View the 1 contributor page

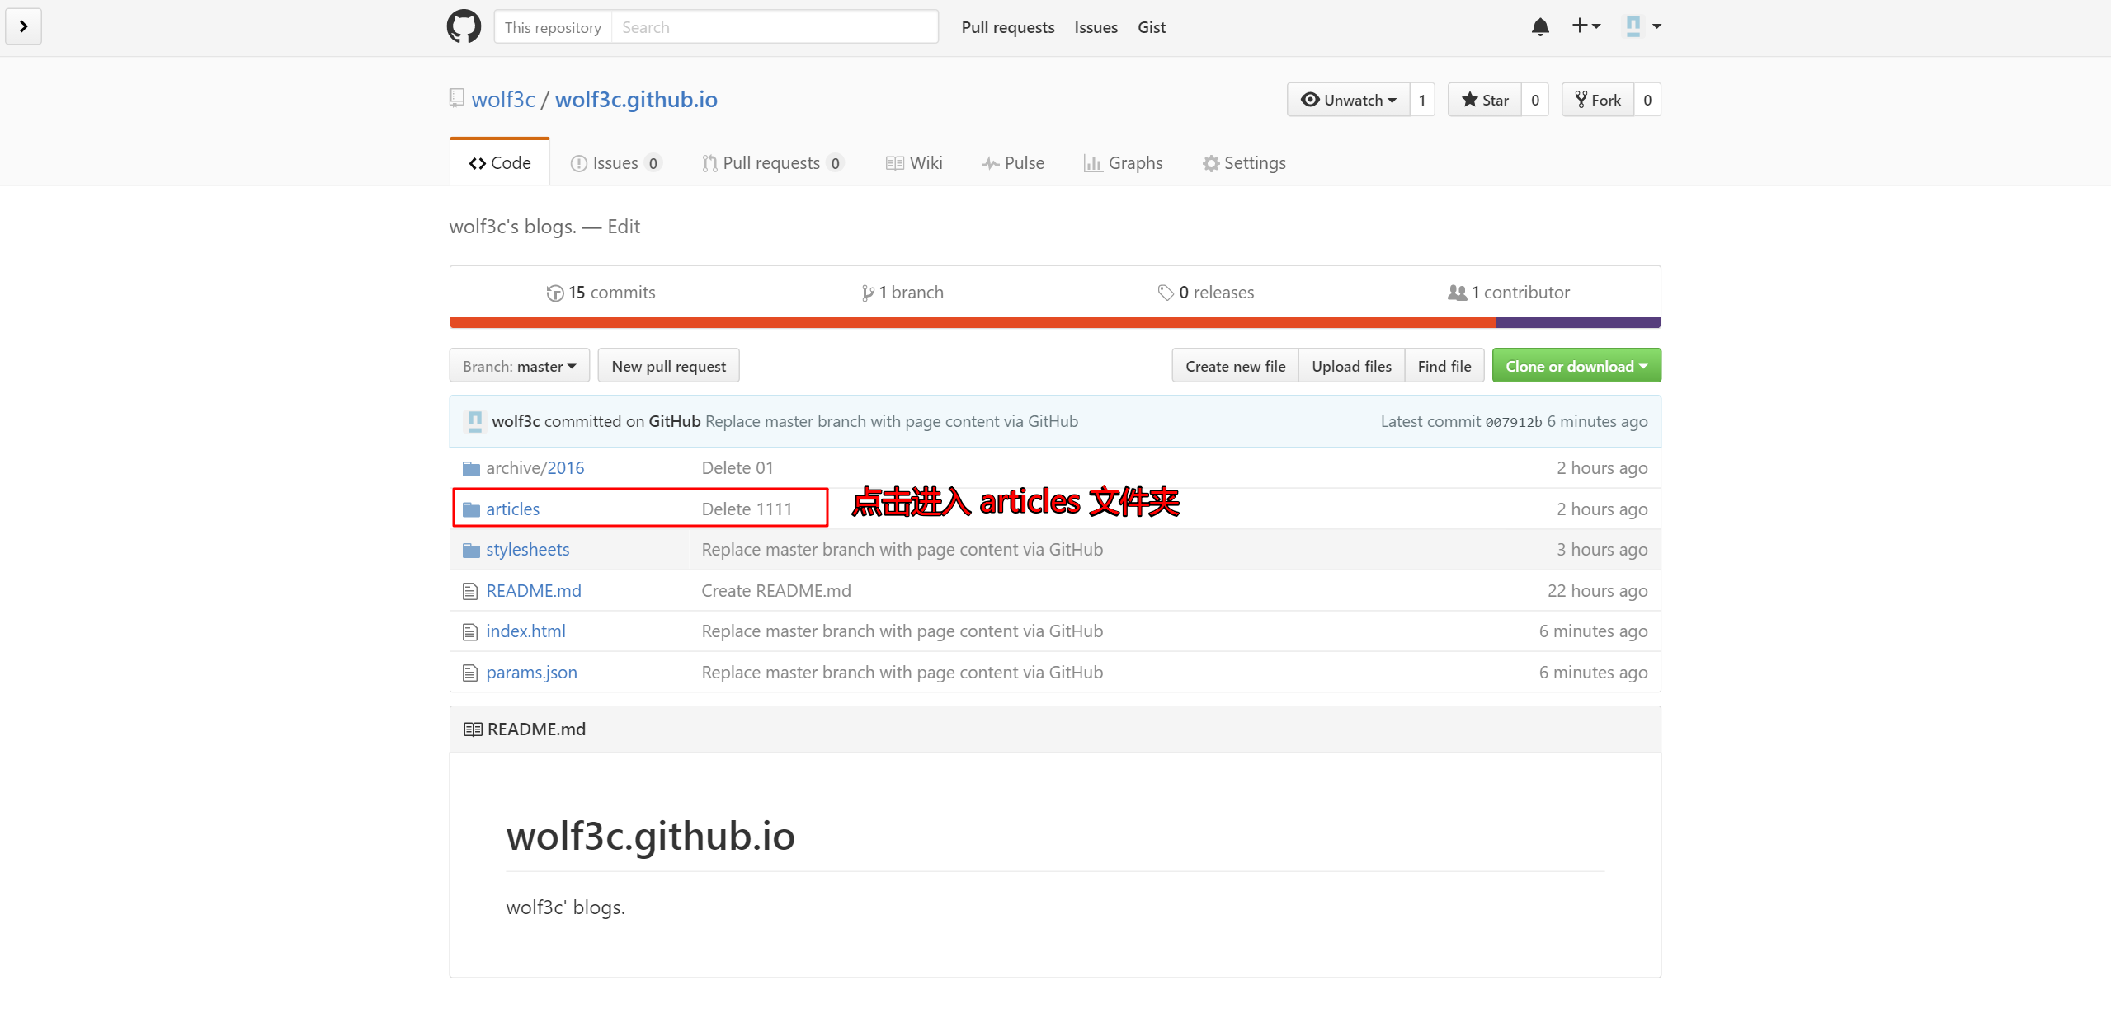[x=1509, y=293]
